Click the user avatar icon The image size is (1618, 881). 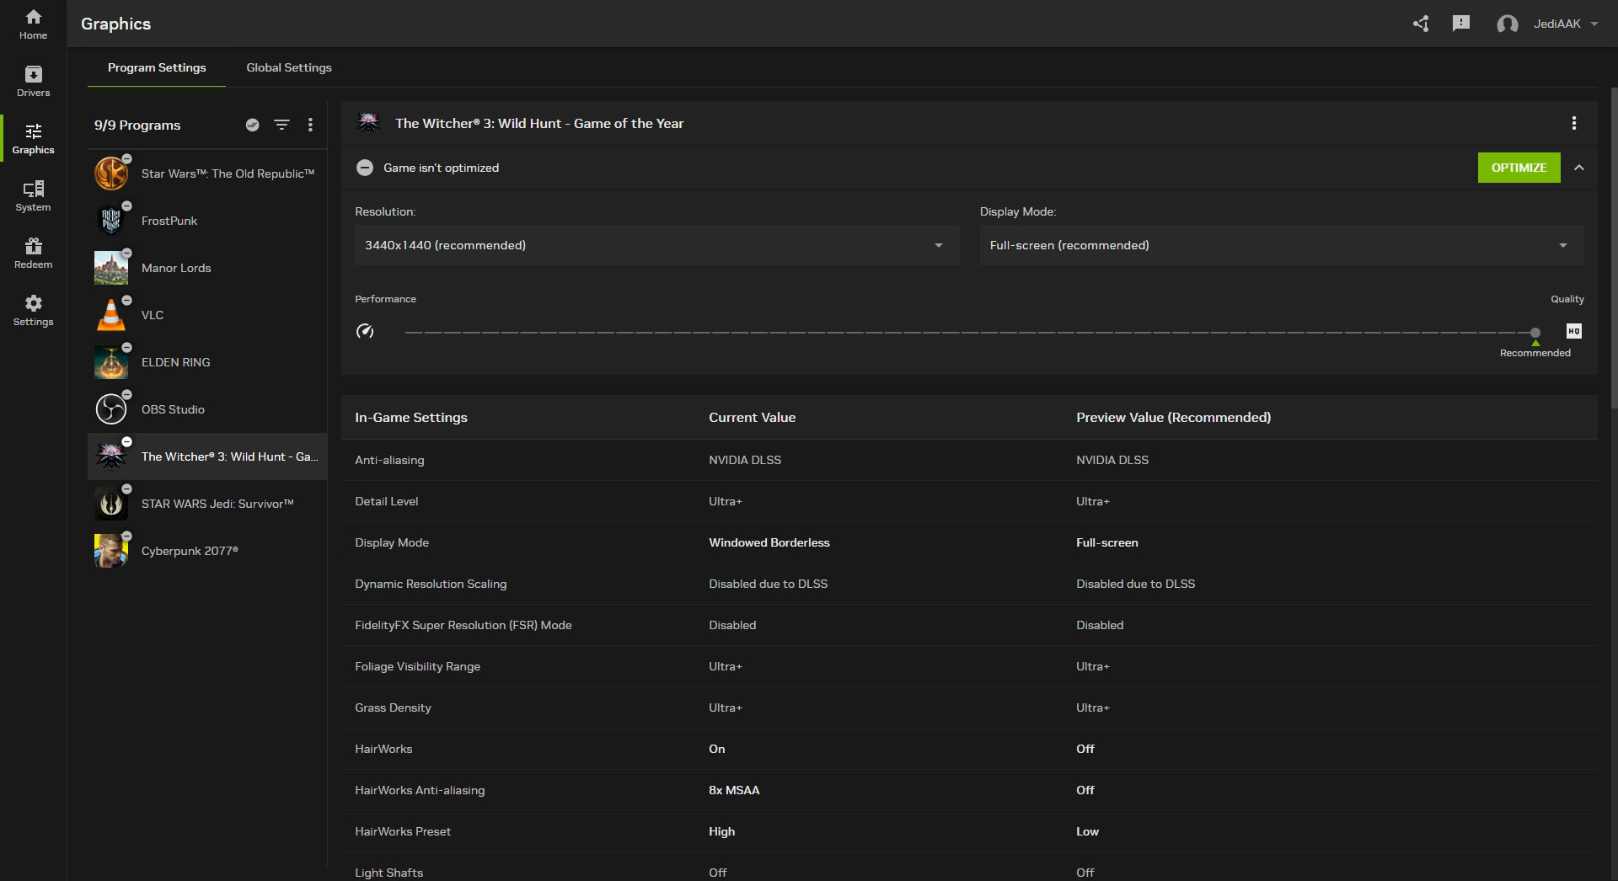coord(1507,24)
